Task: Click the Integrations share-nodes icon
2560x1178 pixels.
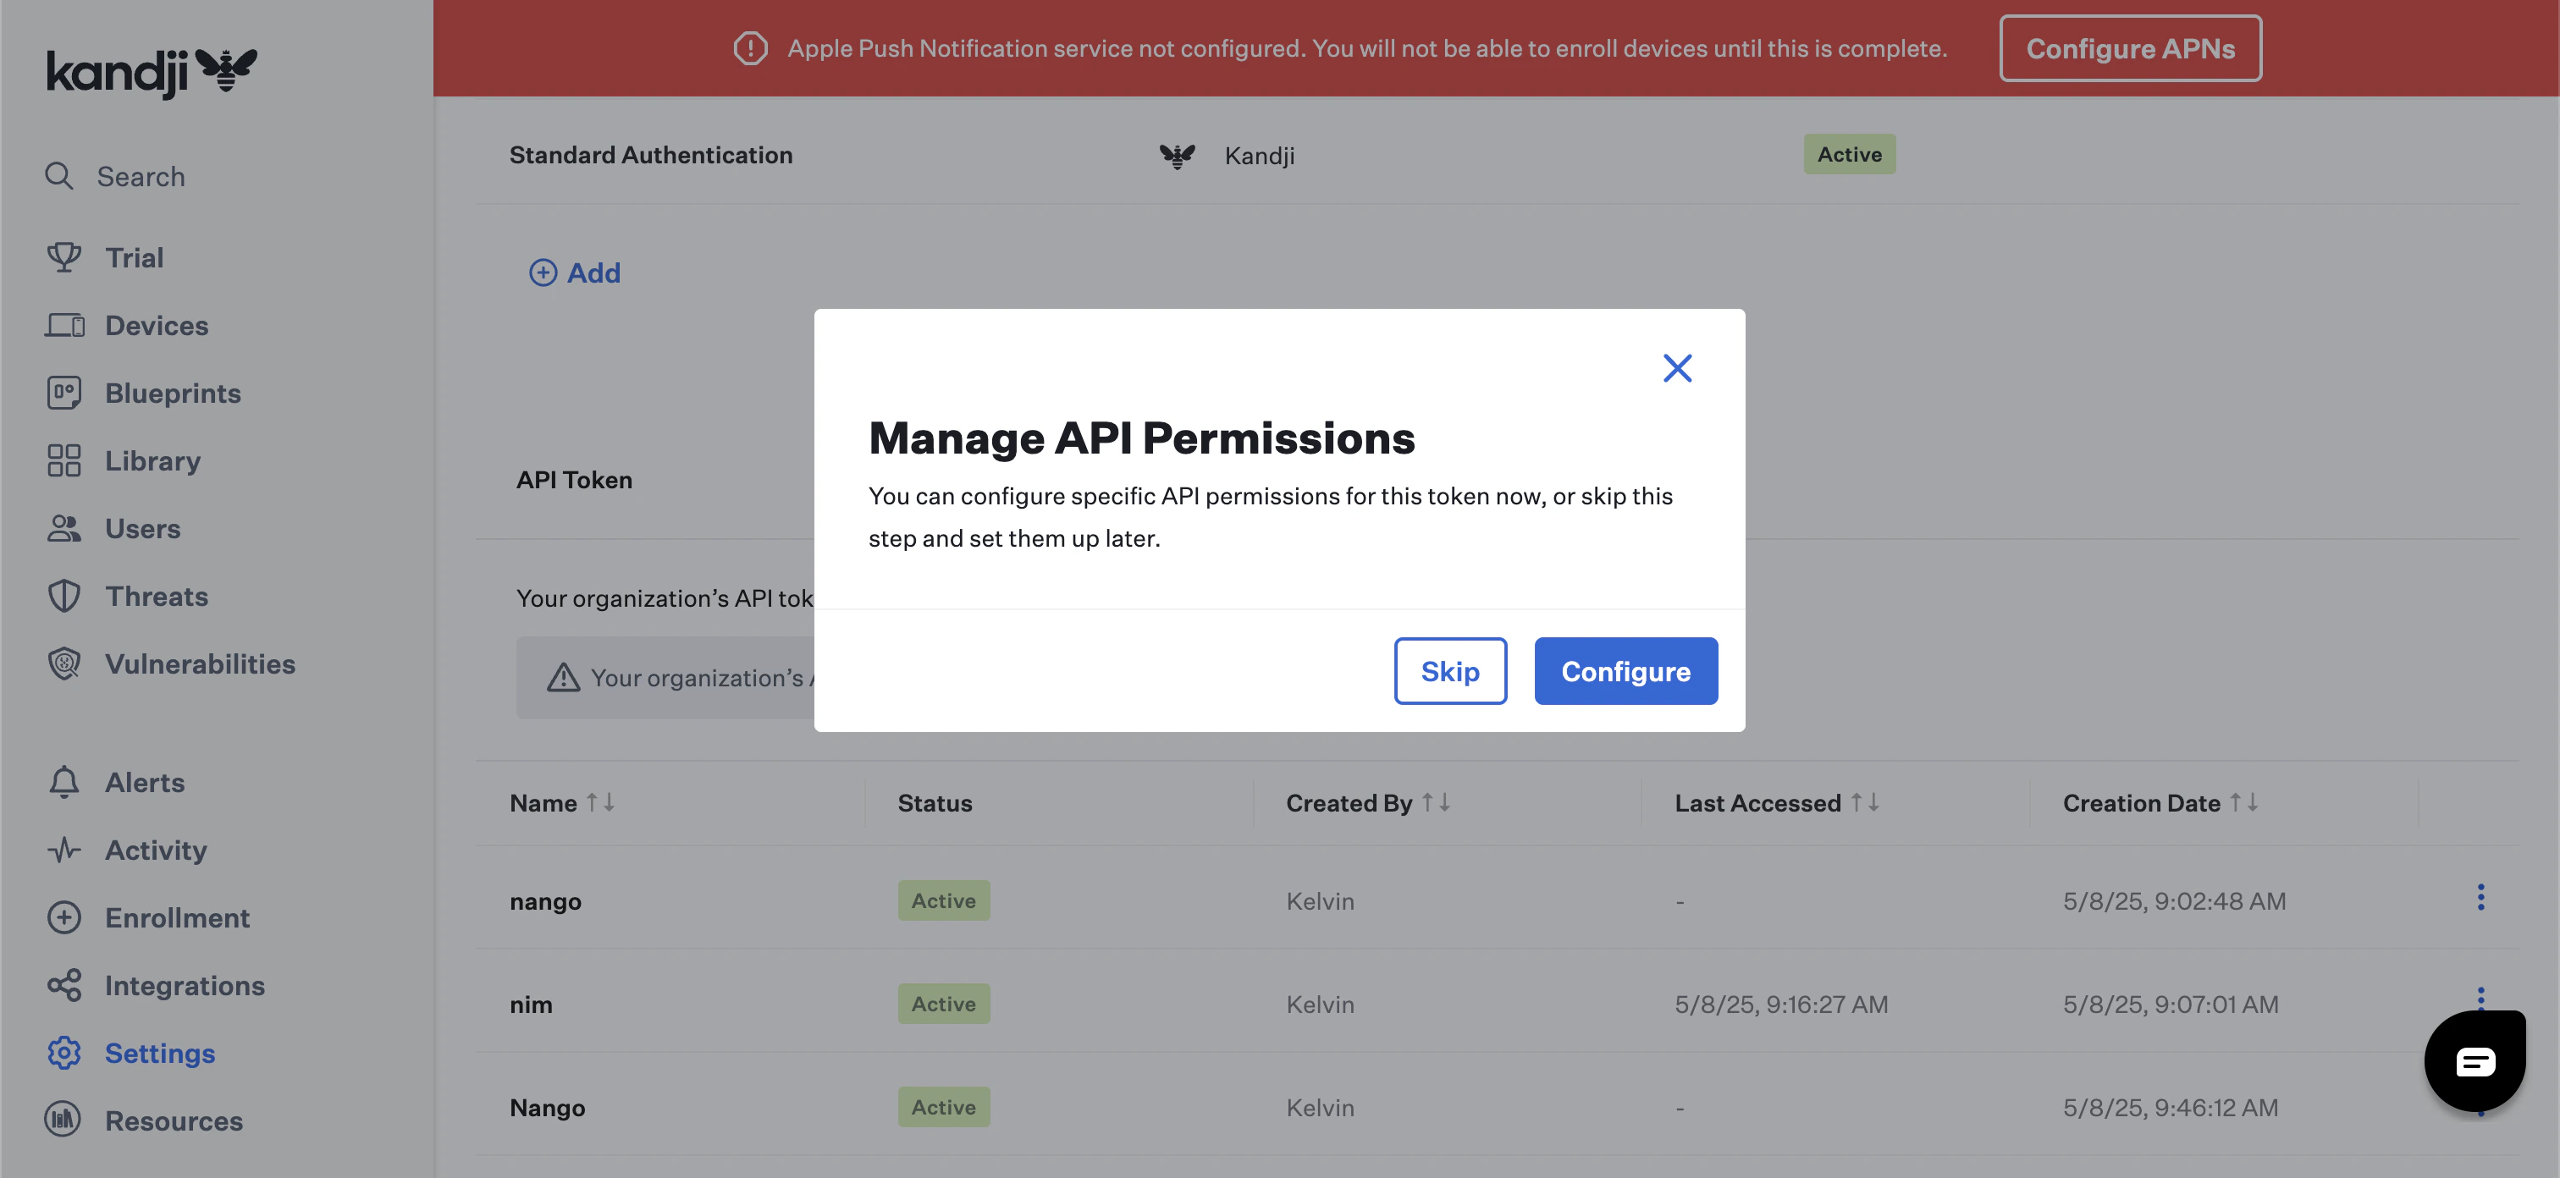Action: pos(63,985)
